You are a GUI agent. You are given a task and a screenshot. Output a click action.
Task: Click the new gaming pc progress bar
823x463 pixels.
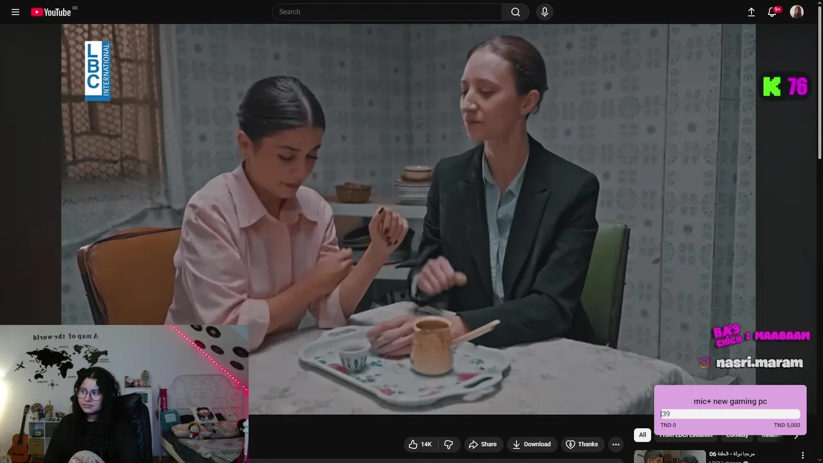pyautogui.click(x=730, y=414)
